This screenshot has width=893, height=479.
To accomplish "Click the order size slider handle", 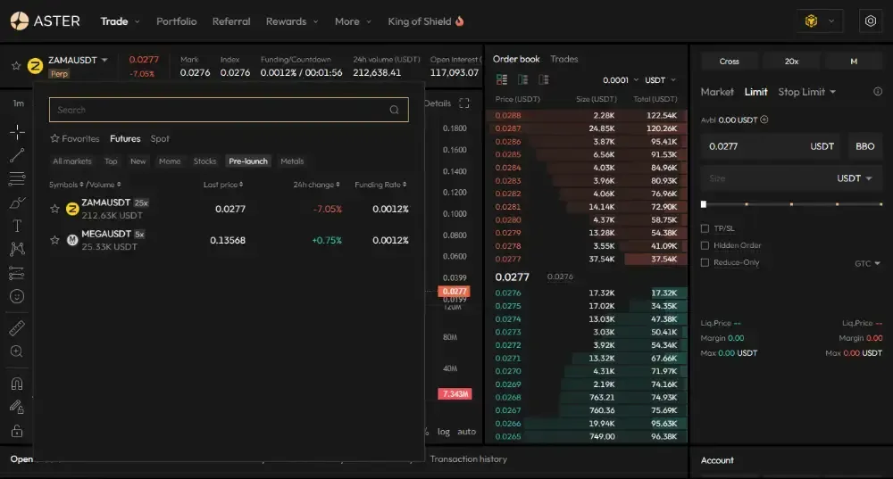I will click(x=704, y=203).
